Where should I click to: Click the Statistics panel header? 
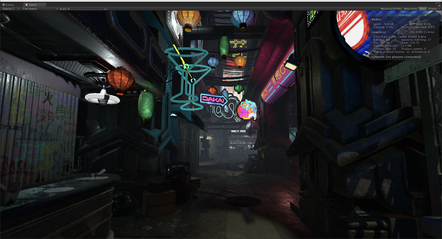tap(404, 15)
